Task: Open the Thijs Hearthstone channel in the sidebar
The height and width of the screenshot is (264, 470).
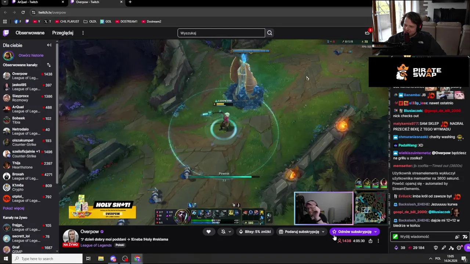Action: [28, 165]
